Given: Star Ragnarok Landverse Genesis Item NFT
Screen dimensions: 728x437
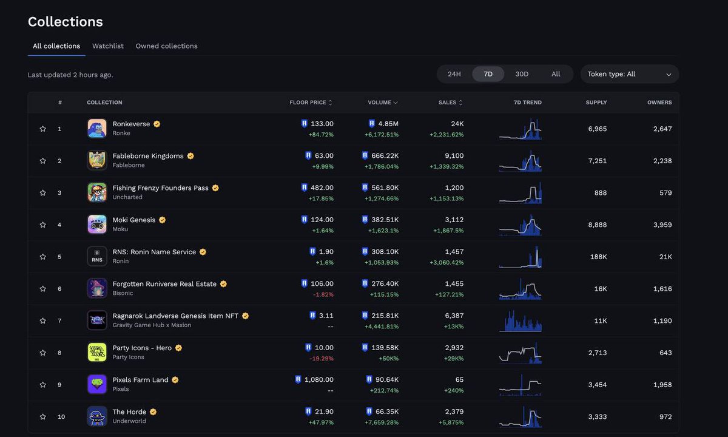Looking at the screenshot, I should 43,320.
